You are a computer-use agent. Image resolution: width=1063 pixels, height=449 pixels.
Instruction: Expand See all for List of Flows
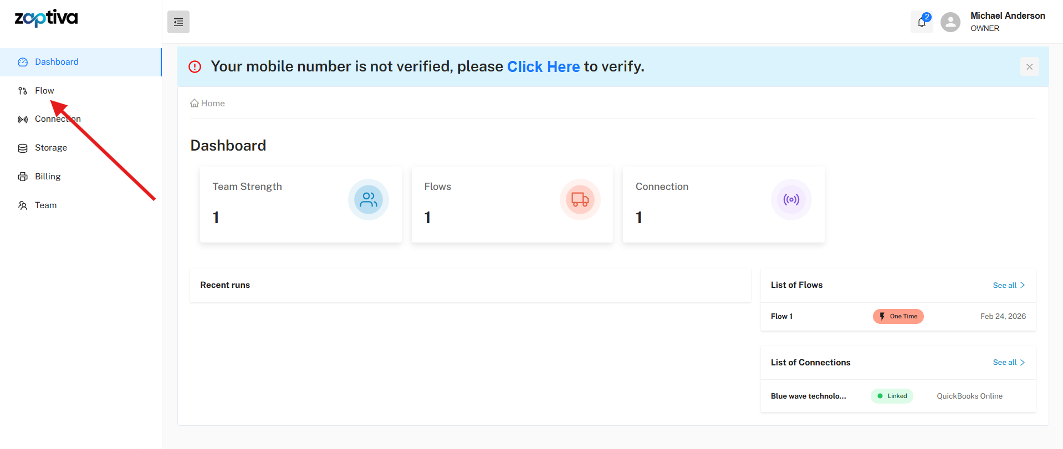[x=1008, y=285]
